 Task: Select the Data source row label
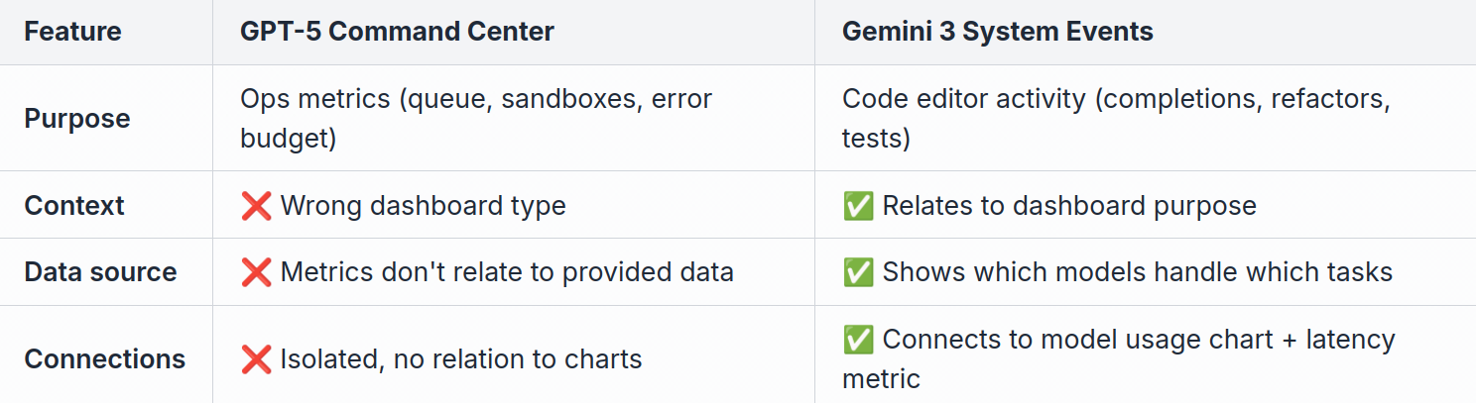100,272
